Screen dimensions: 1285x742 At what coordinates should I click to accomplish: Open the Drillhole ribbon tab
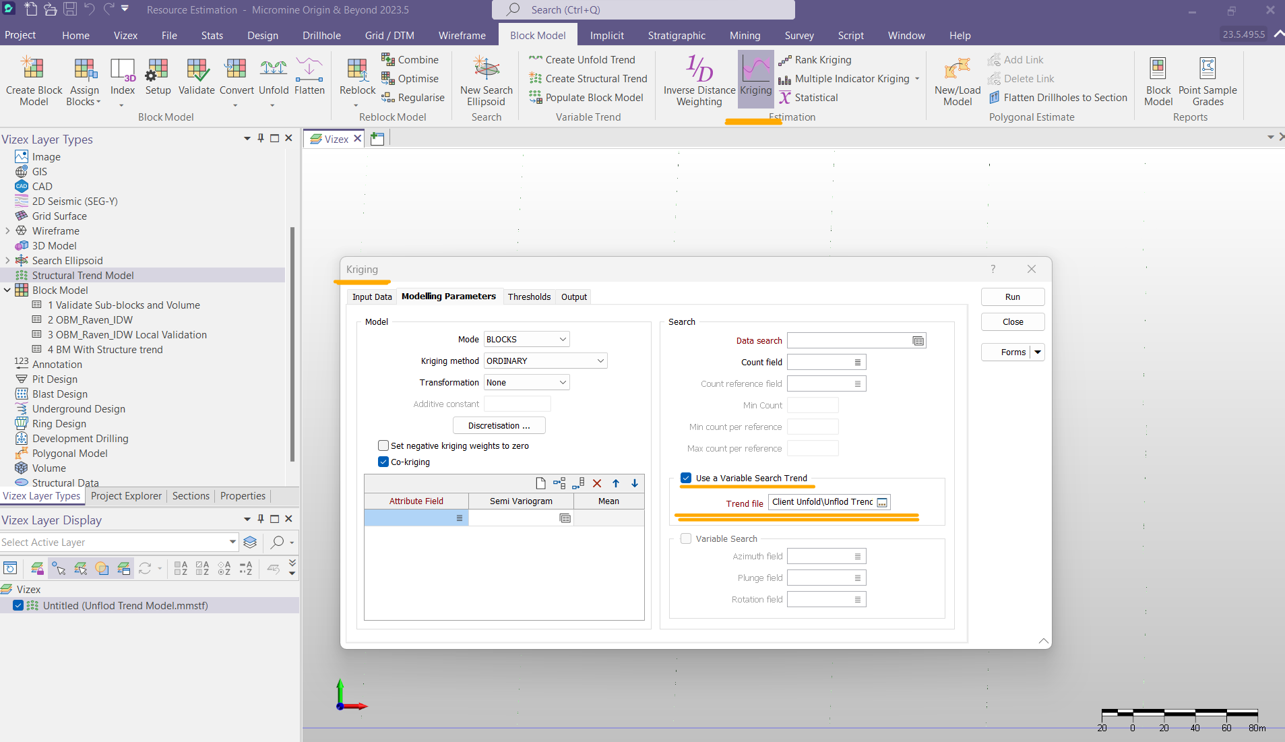321,35
